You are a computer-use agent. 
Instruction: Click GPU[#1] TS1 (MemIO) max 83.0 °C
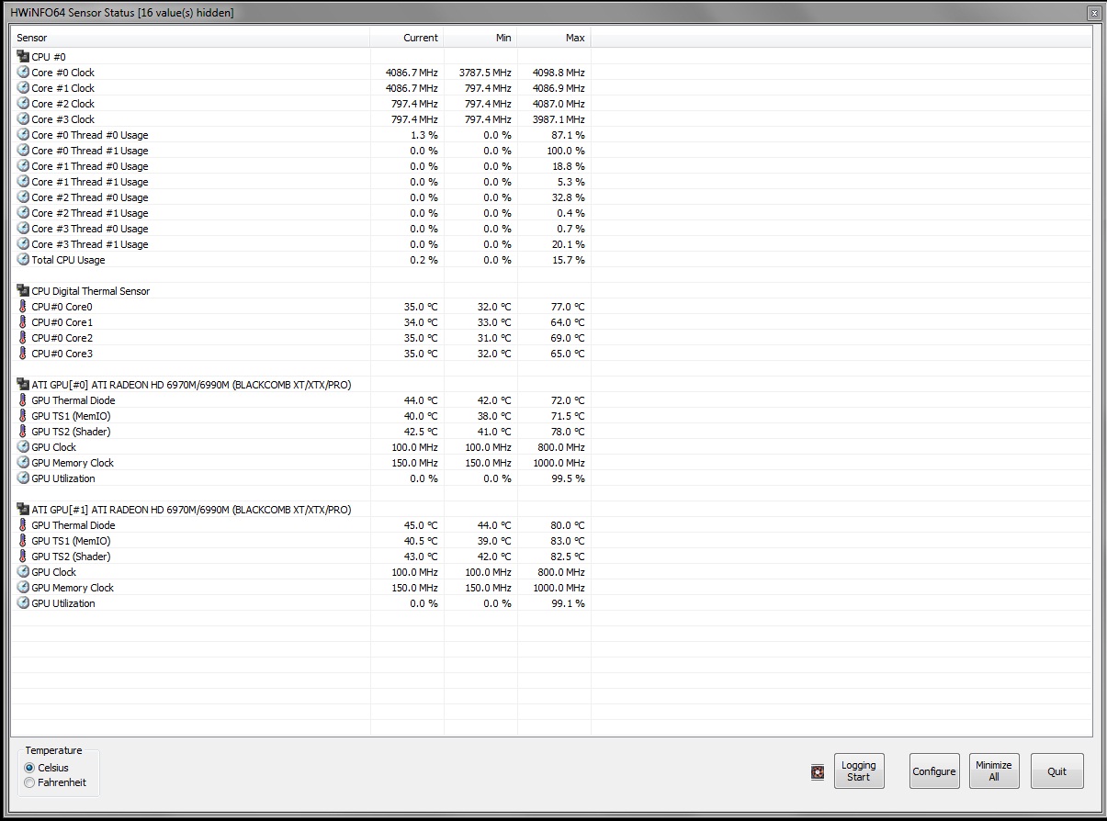[x=566, y=541]
